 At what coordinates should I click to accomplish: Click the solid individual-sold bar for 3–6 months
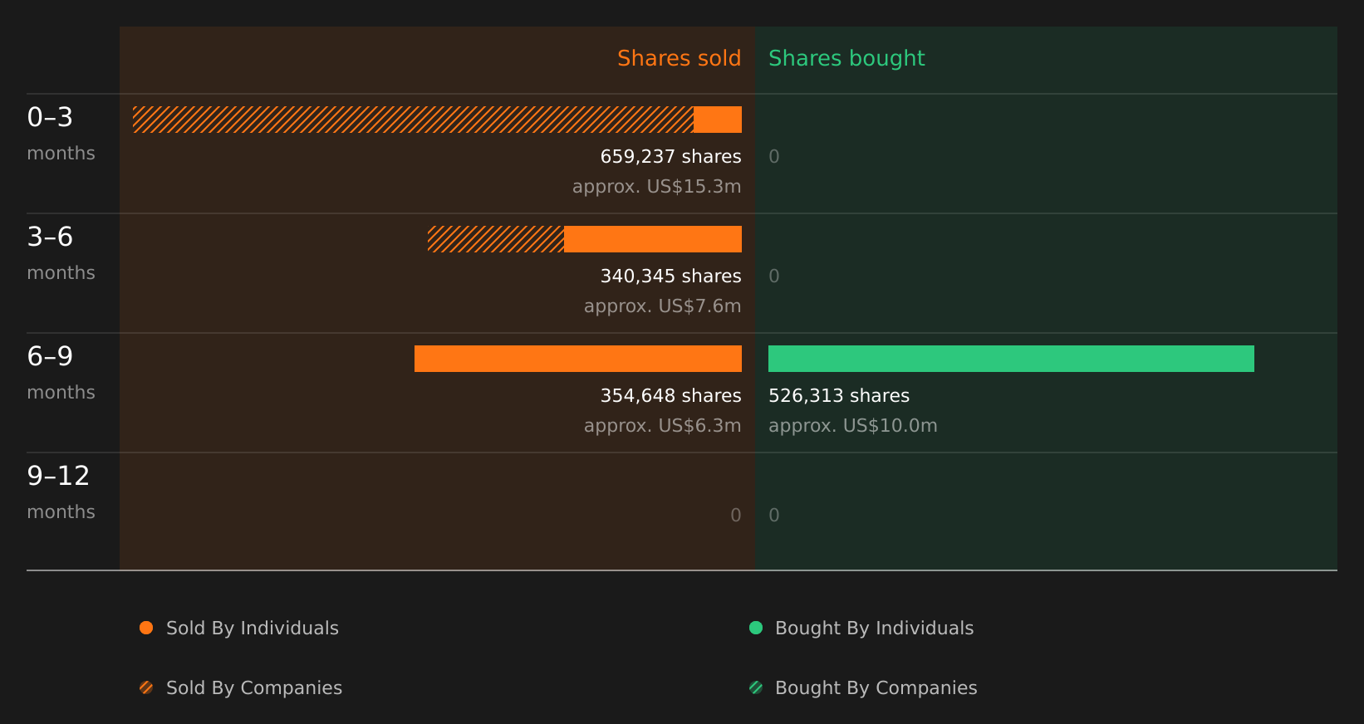653,239
